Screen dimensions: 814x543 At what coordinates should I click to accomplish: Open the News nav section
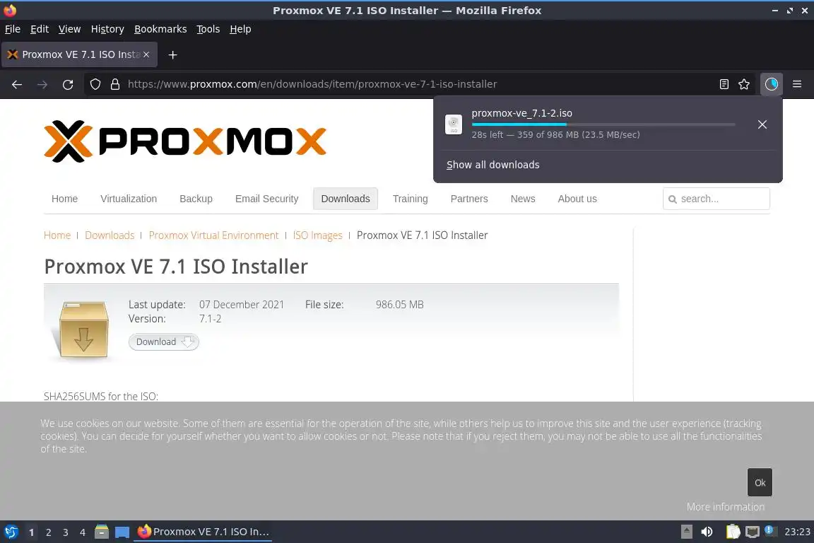pos(523,199)
